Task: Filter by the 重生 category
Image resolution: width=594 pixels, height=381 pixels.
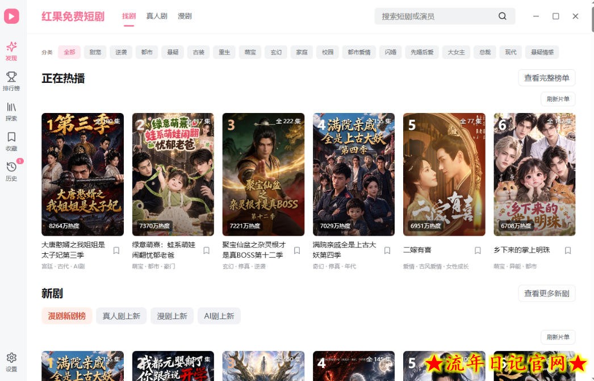Action: tap(224, 52)
